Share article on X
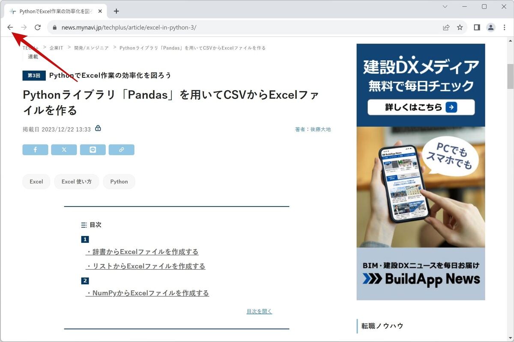Viewport: 514px width, 342px height. pyautogui.click(x=64, y=150)
